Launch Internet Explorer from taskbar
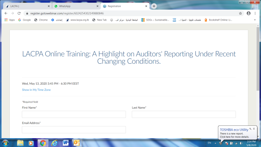This screenshot has height=147, width=261. (x=54, y=143)
